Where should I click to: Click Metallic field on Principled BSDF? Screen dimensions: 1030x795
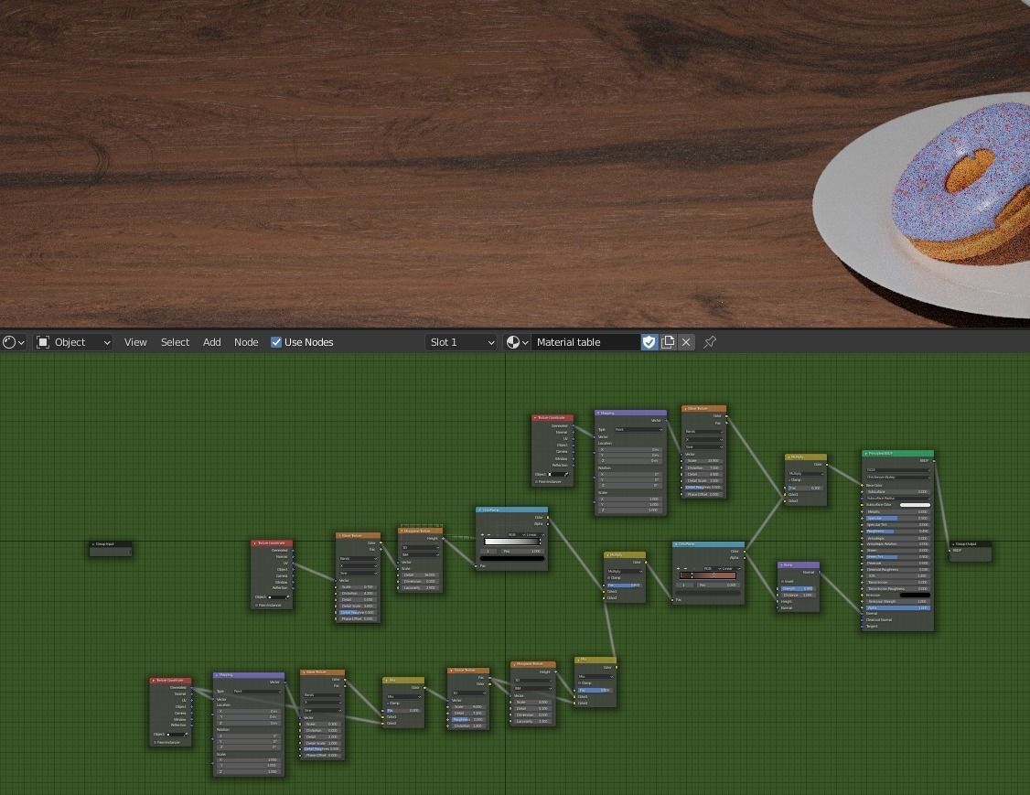pos(897,511)
